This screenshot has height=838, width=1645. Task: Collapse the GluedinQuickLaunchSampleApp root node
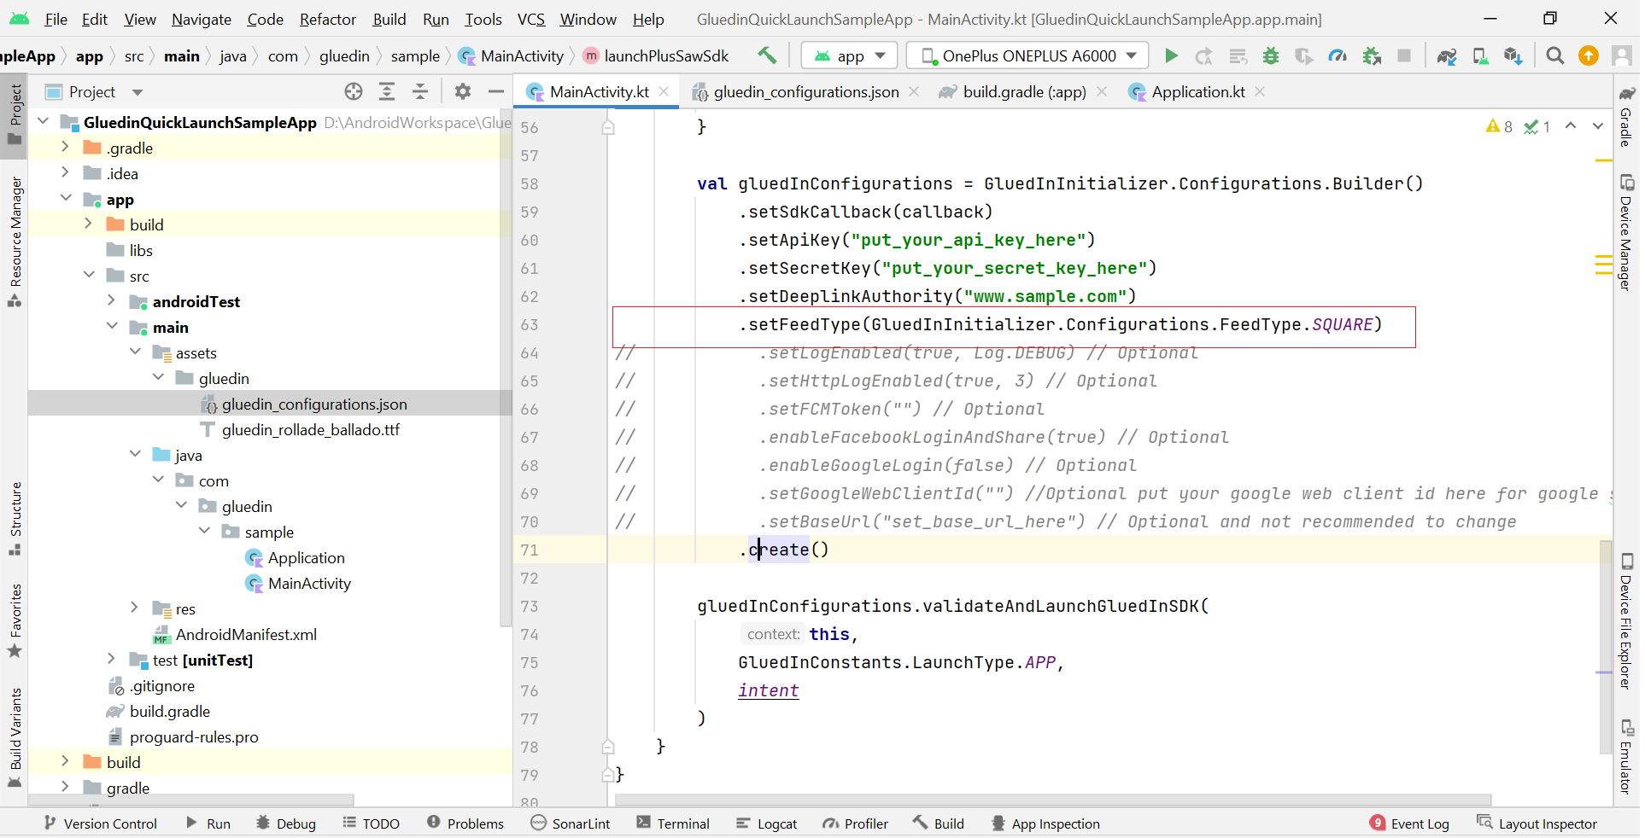(x=43, y=122)
